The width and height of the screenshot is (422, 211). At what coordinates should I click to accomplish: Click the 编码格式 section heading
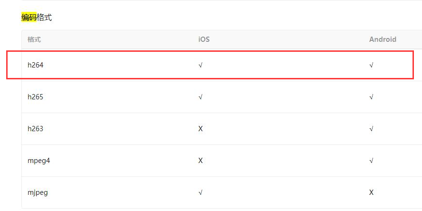coord(37,18)
